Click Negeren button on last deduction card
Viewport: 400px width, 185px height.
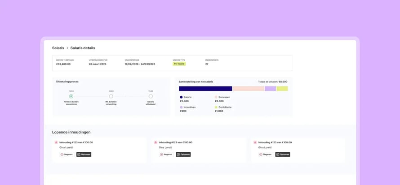(x=266, y=154)
